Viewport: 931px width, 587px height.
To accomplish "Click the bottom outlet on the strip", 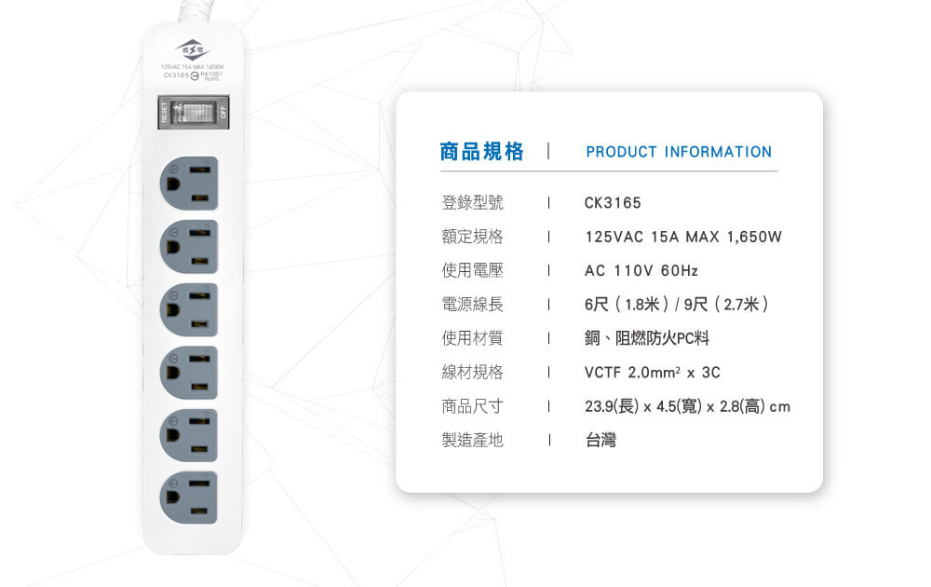I will [188, 498].
